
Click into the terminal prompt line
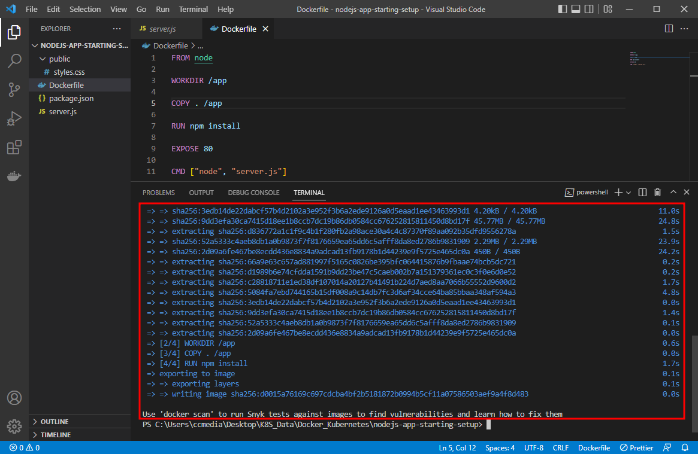pos(316,425)
